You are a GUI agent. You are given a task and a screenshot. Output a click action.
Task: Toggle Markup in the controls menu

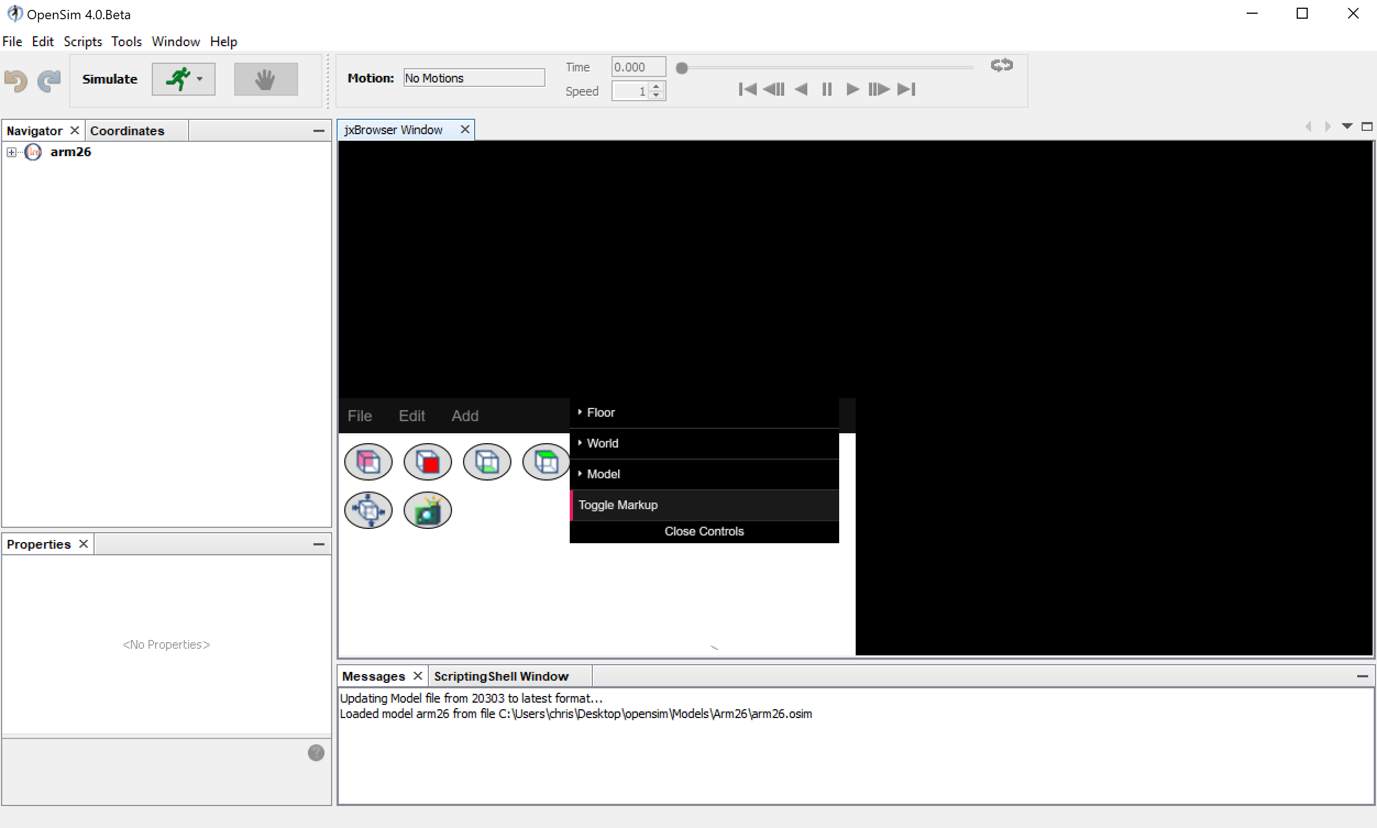[x=618, y=504]
